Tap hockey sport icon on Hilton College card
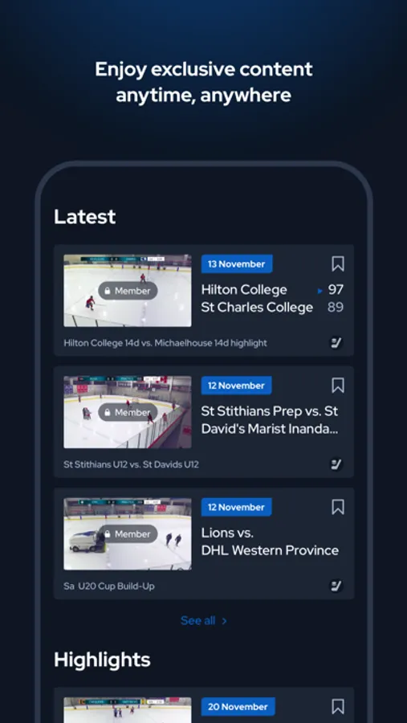 pyautogui.click(x=336, y=343)
